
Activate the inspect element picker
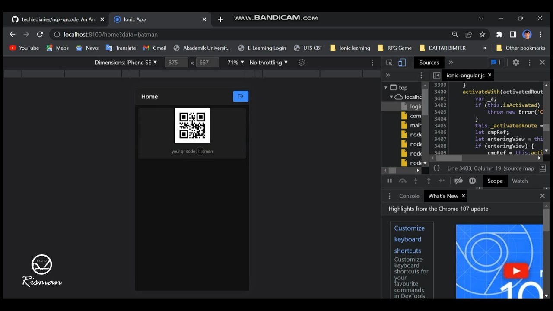[389, 63]
